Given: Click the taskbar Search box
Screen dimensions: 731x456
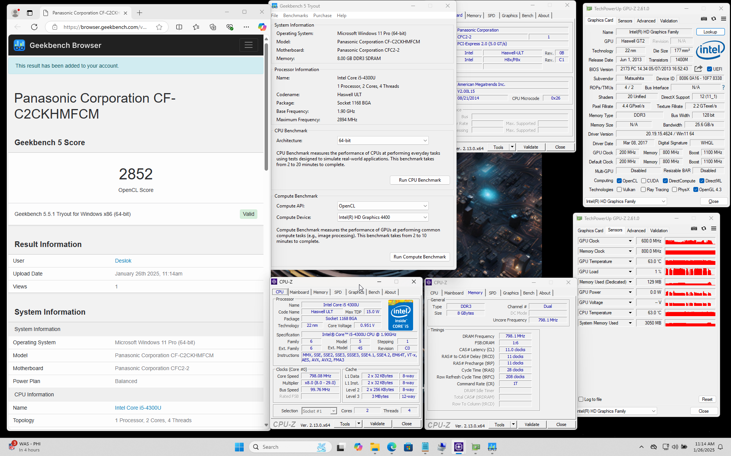Looking at the screenshot, I should pyautogui.click(x=290, y=447).
